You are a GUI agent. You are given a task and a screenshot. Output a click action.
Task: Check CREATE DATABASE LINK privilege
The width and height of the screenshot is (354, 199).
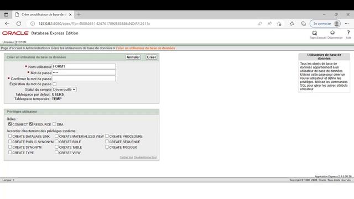click(x=10, y=136)
